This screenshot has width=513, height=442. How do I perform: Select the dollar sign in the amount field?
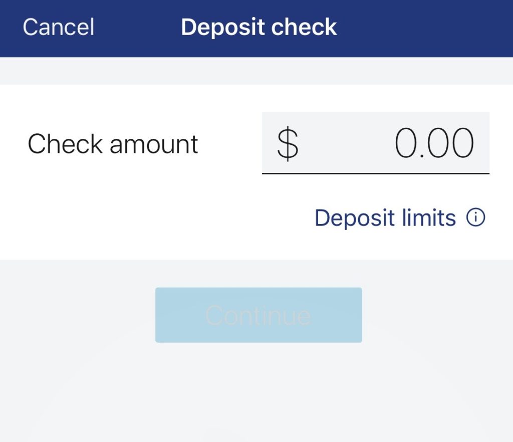click(x=288, y=144)
